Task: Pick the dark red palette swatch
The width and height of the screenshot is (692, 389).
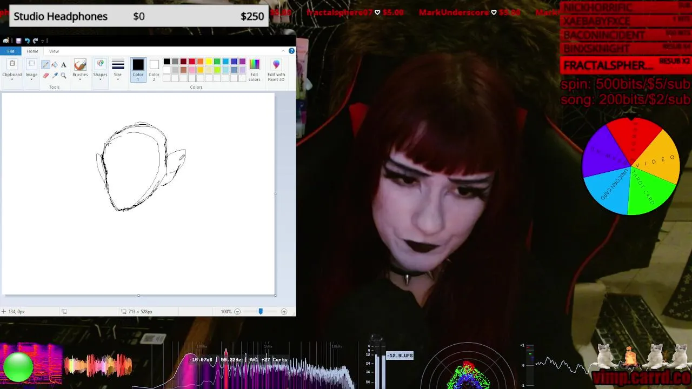Action: click(x=183, y=62)
